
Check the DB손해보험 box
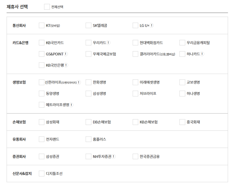click(x=88, y=122)
